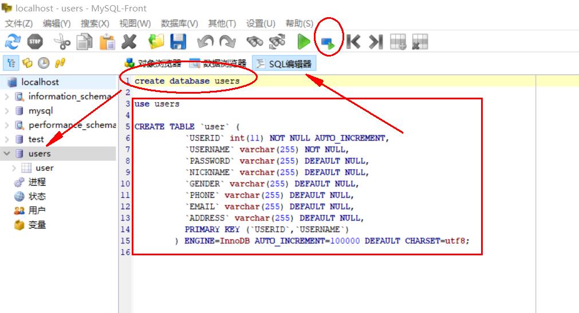This screenshot has height=313, width=579.
Task: Toggle the SQL history clock icon
Action: (44, 63)
